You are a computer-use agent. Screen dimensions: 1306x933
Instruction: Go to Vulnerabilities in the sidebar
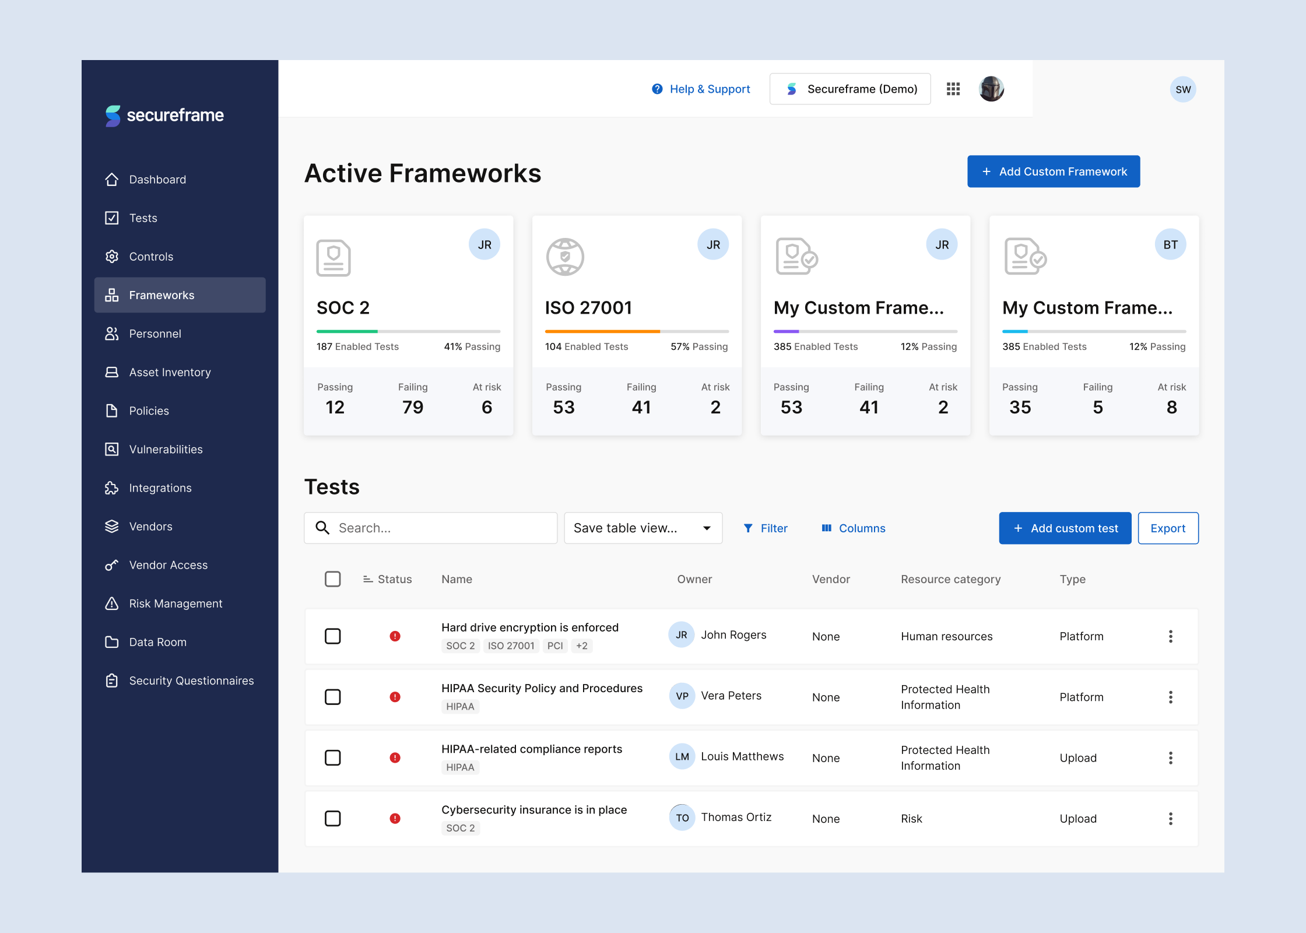(166, 450)
